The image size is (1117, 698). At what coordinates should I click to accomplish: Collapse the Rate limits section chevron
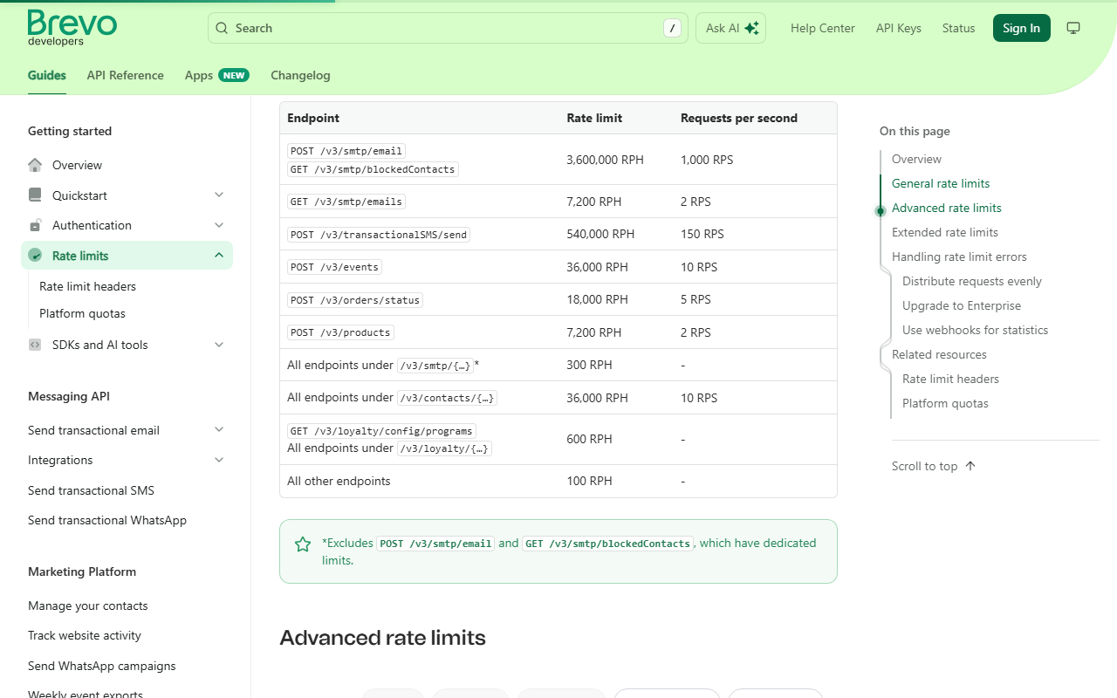219,256
